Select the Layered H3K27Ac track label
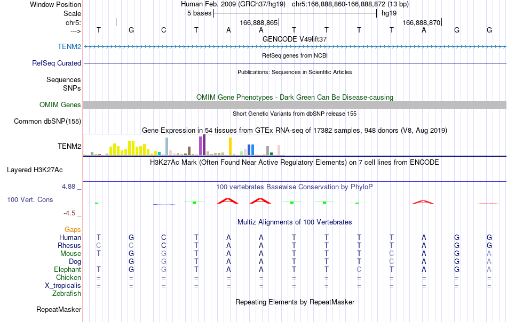 [35, 170]
